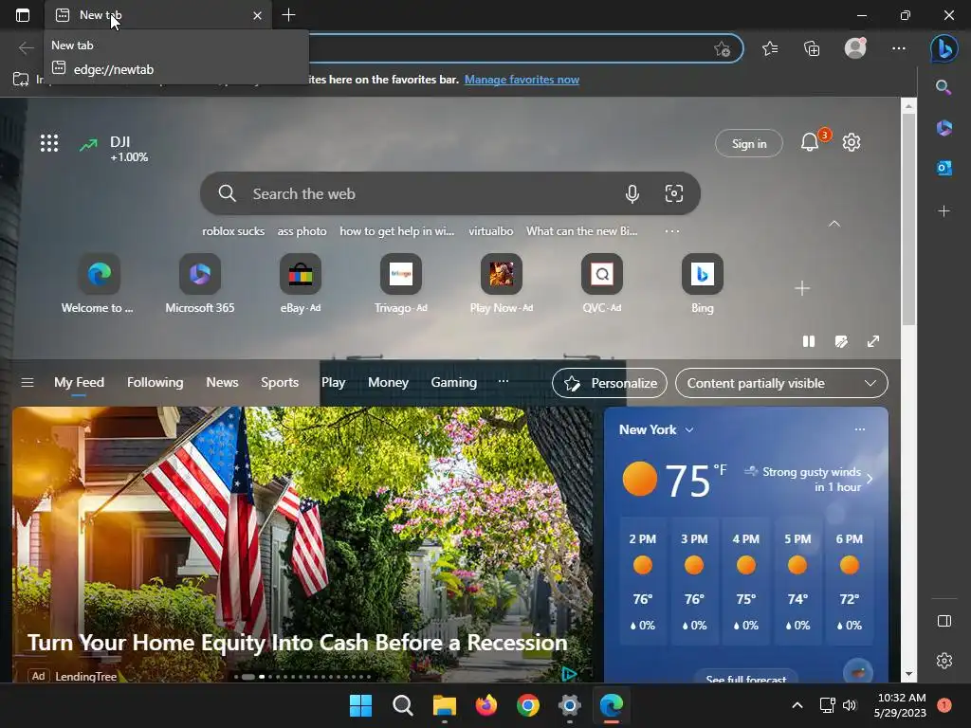The width and height of the screenshot is (971, 728).
Task: Open sidebar search icon
Action: click(x=944, y=87)
